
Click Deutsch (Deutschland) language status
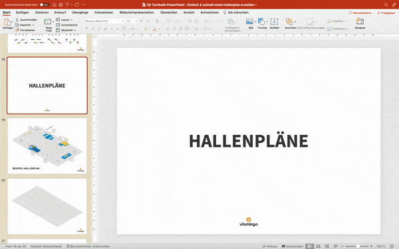[47, 246]
